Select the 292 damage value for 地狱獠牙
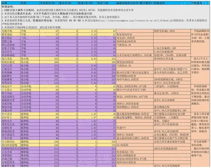The image size is (211, 168). [x=49, y=76]
